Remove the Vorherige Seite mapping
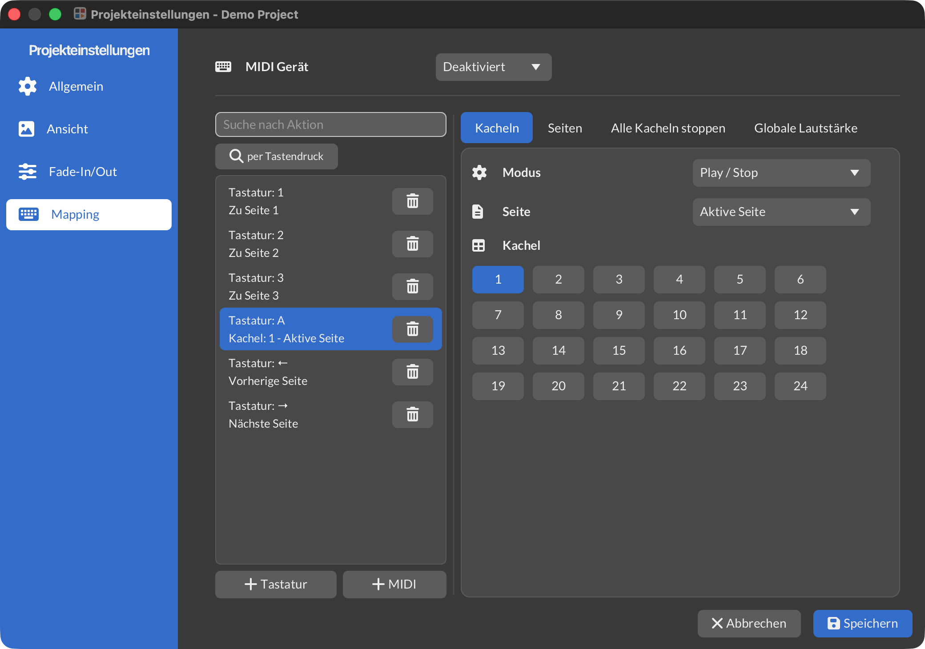 pos(412,372)
